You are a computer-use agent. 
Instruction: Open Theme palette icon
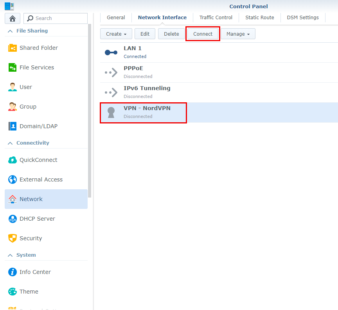(x=13, y=292)
